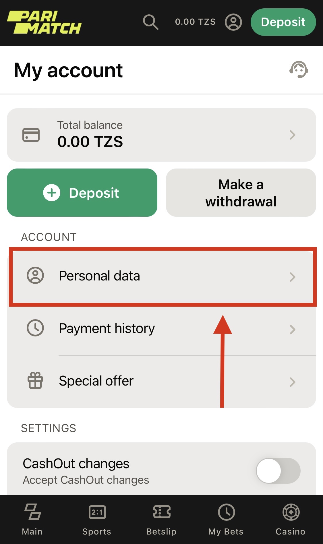The width and height of the screenshot is (323, 544).
Task: Tap the profile avatar icon in header
Action: [x=233, y=22]
